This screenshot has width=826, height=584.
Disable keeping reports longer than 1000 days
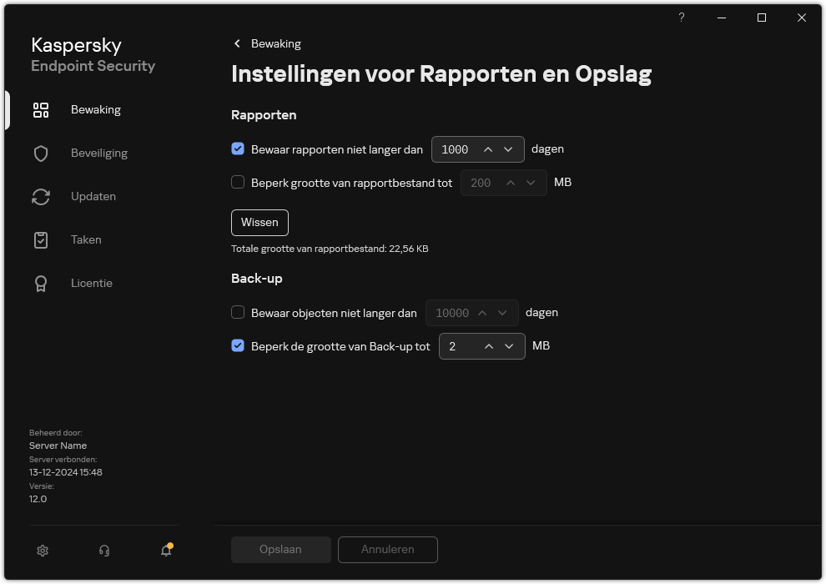238,149
